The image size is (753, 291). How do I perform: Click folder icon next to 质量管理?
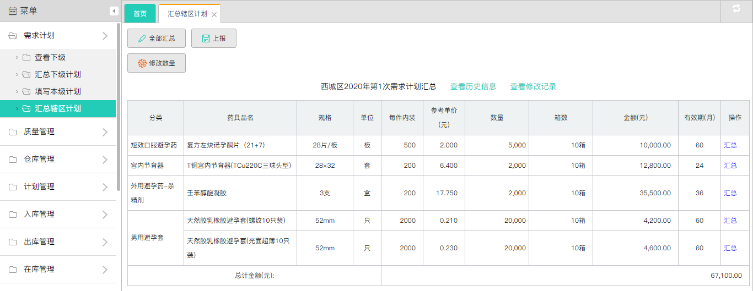[x=13, y=132]
